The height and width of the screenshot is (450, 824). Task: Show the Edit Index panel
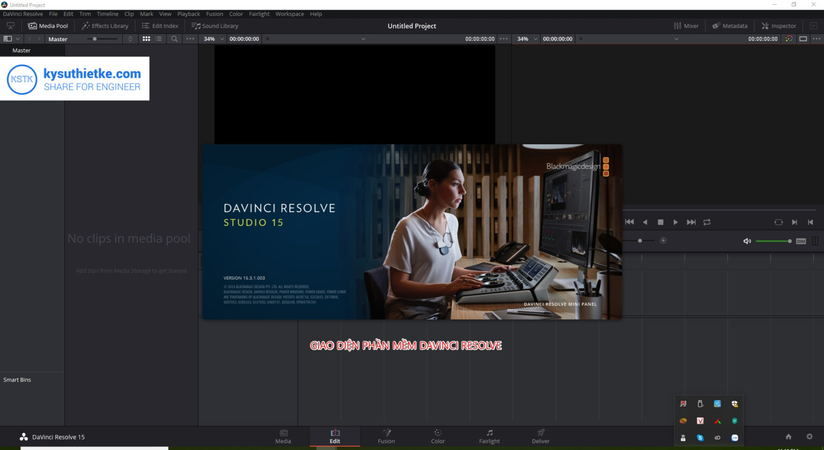160,26
